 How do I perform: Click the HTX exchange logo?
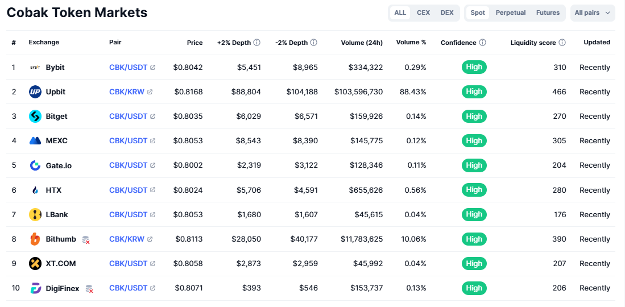(x=35, y=190)
